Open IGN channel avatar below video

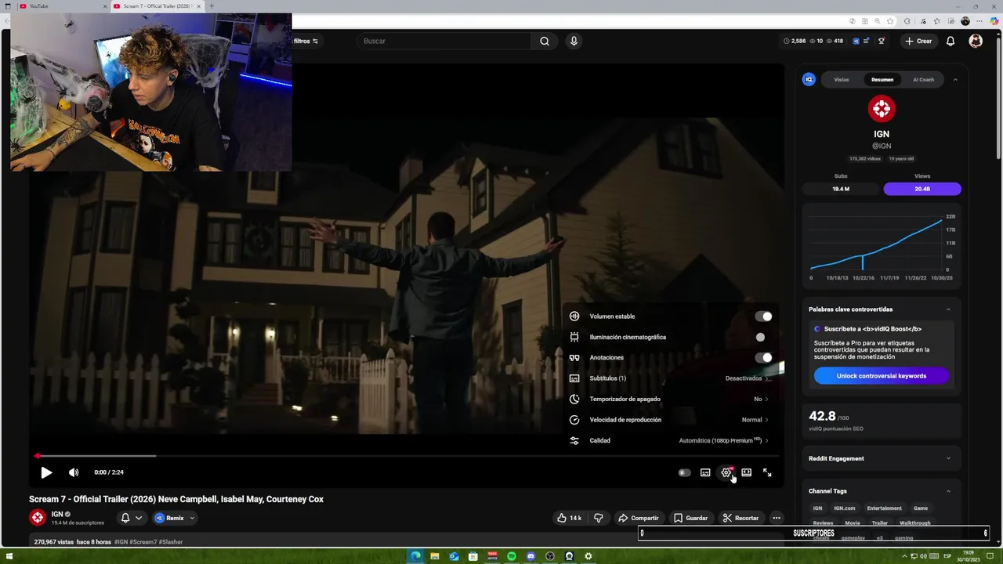38,518
